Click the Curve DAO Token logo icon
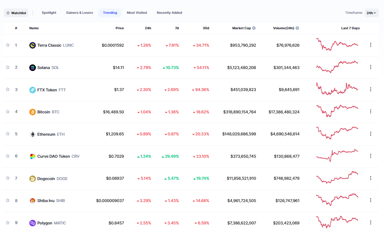The height and width of the screenshot is (229, 384). 32,156
